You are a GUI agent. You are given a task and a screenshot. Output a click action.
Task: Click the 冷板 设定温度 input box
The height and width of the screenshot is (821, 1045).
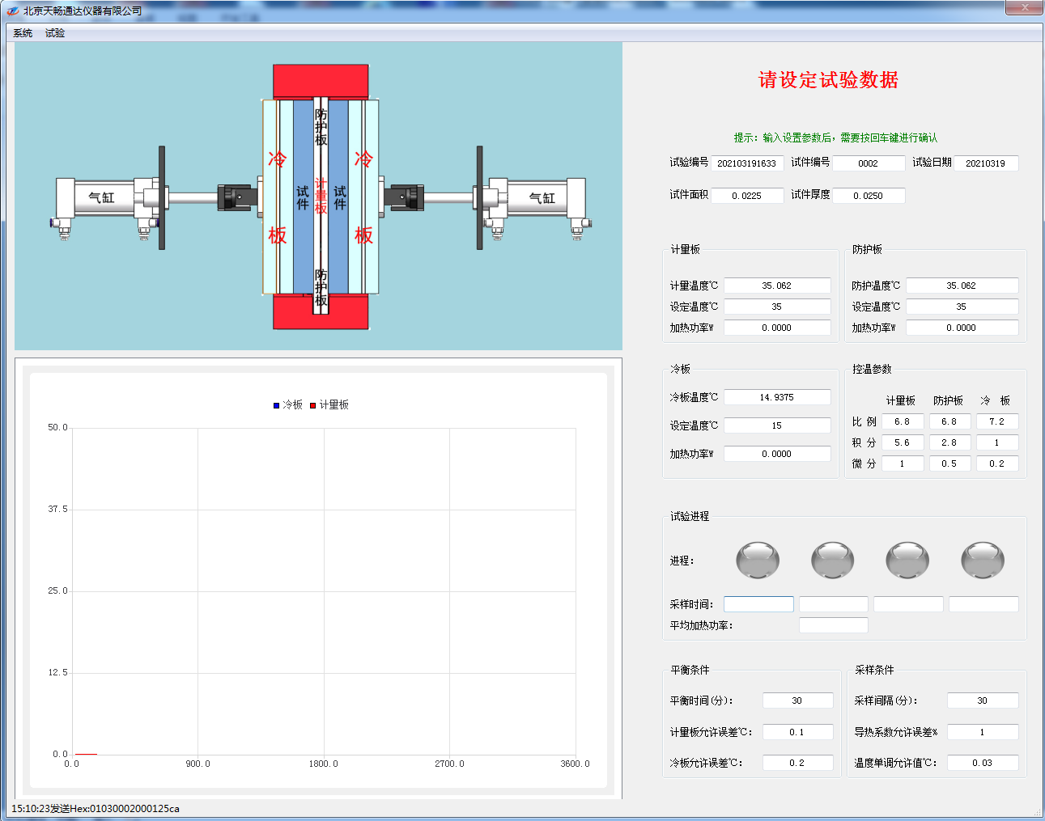pos(776,425)
